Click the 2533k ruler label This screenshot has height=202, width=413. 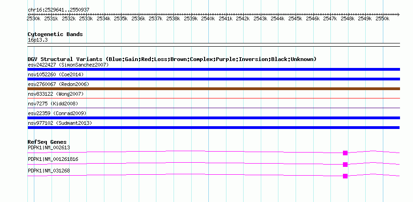tap(86, 19)
